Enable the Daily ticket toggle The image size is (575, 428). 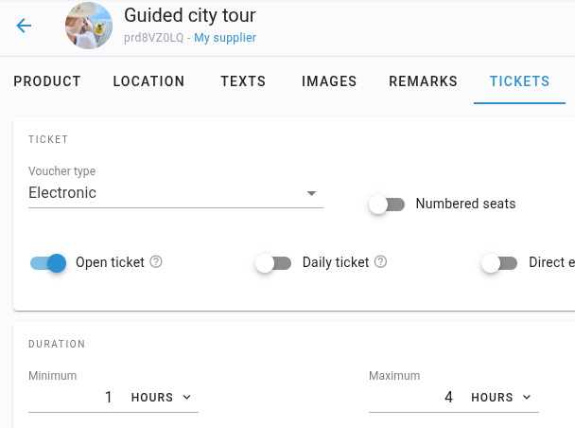[273, 263]
